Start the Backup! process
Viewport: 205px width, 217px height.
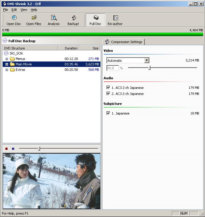click(x=73, y=20)
